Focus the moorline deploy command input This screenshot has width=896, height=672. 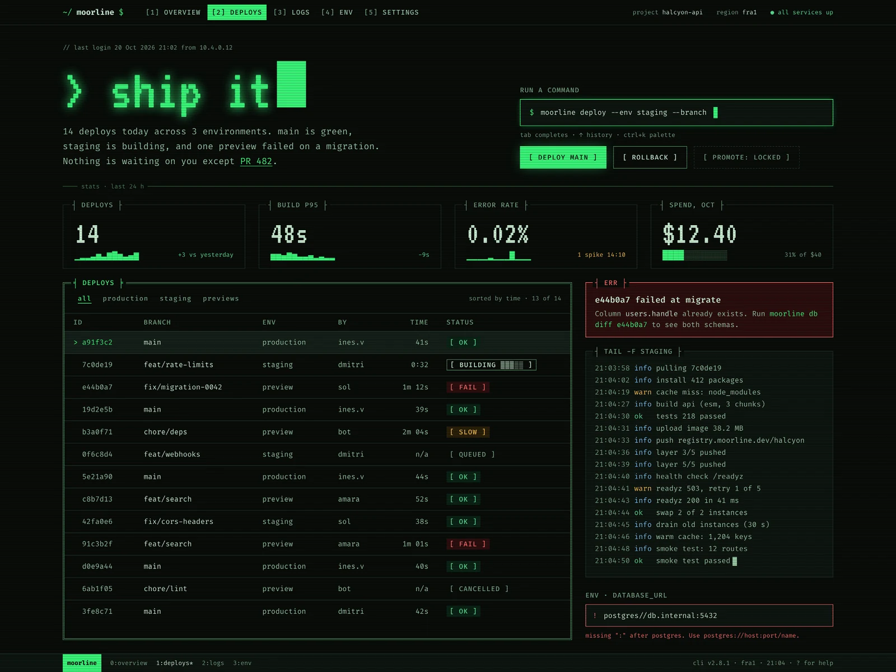[676, 113]
